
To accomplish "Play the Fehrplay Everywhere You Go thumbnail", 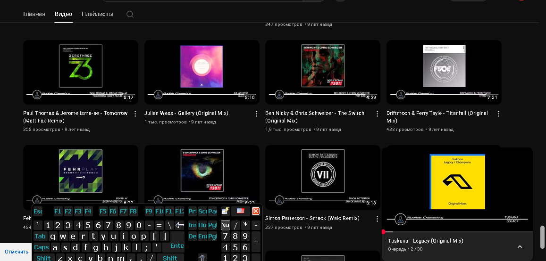I will (80, 174).
